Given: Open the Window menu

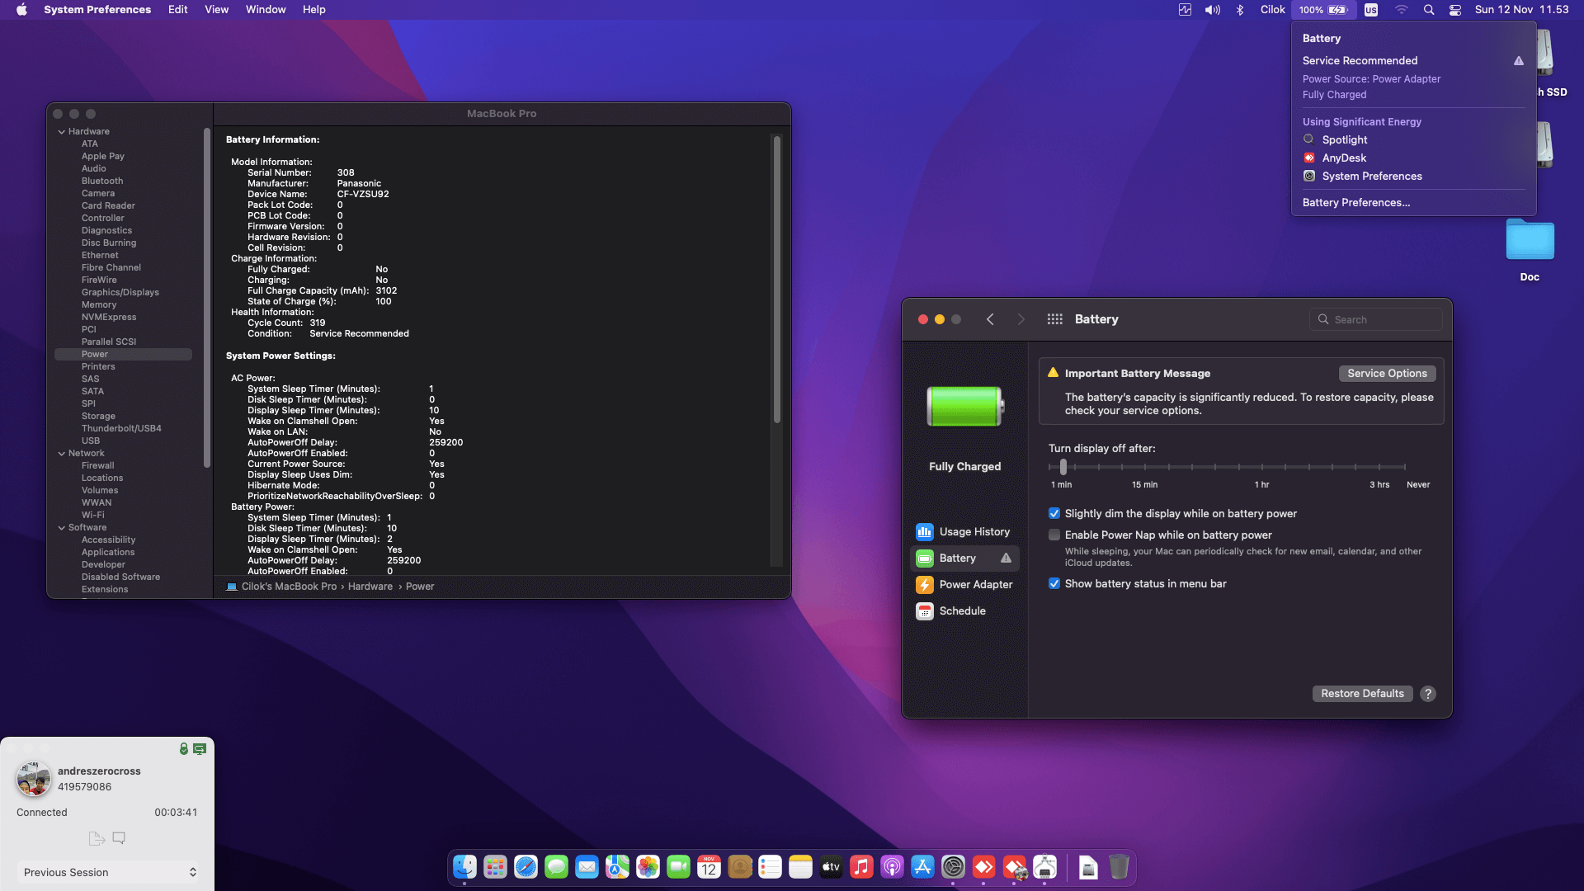Looking at the screenshot, I should click(x=266, y=10).
